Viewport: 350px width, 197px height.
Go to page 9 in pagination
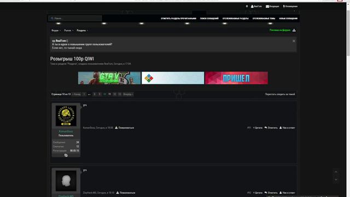click(100, 94)
